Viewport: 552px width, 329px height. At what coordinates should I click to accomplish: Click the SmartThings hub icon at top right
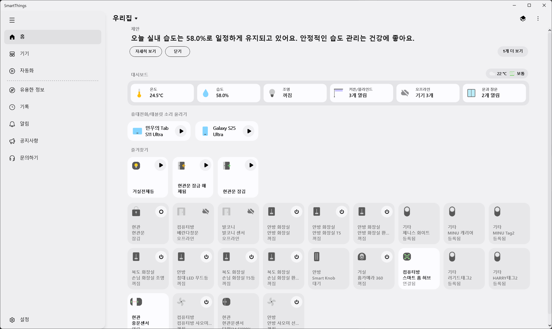point(523,19)
